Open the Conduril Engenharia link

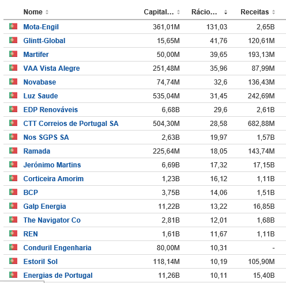(57, 248)
